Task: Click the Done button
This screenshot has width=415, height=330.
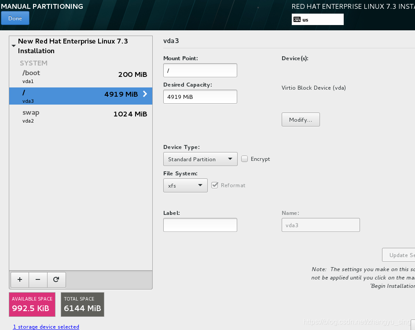Action: [x=15, y=18]
